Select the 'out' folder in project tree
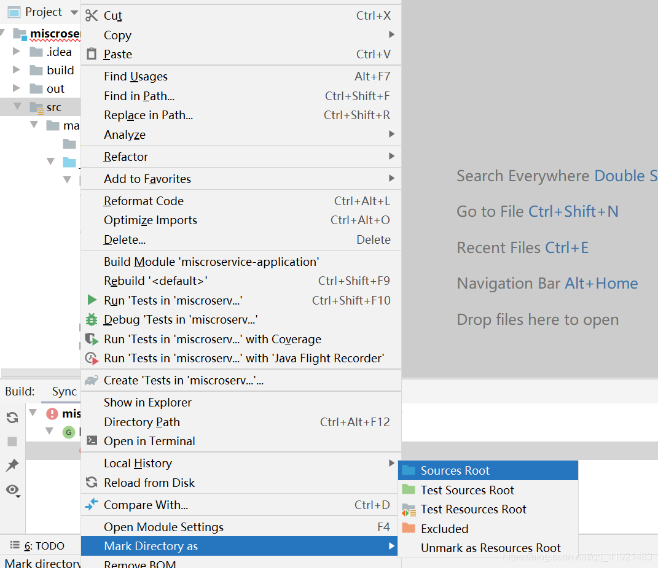The width and height of the screenshot is (658, 568). 55,89
